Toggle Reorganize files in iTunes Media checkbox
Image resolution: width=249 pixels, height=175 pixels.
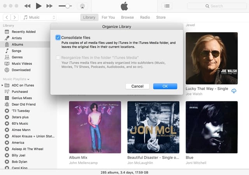(x=58, y=57)
